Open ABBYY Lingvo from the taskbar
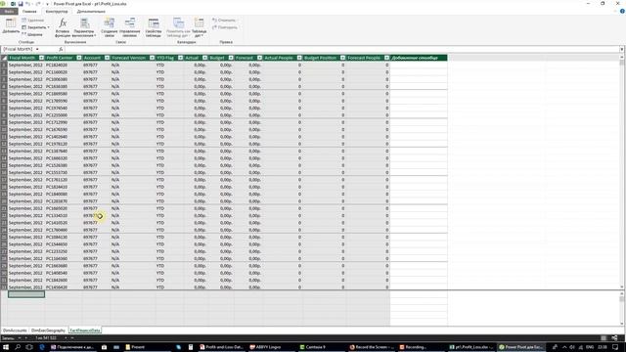The image size is (626, 352). pos(265,347)
